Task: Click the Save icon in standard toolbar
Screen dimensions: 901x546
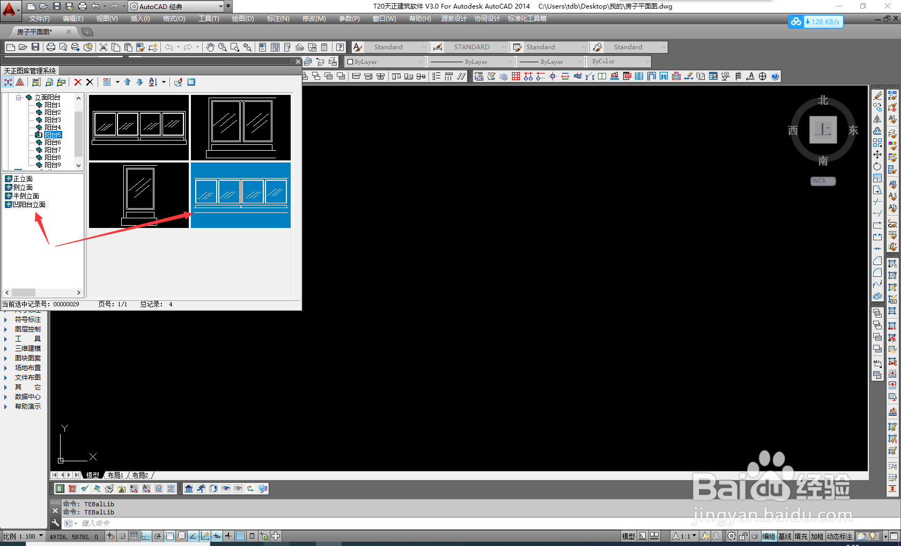Action: click(35, 47)
